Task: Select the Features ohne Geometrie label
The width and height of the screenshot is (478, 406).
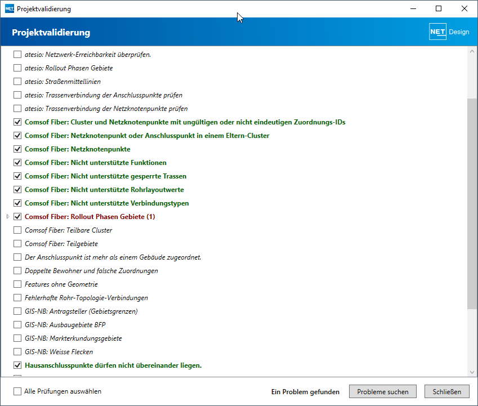Action: (61, 284)
